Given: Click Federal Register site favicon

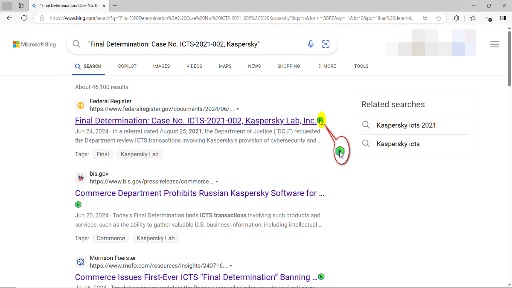Looking at the screenshot, I should [81, 105].
